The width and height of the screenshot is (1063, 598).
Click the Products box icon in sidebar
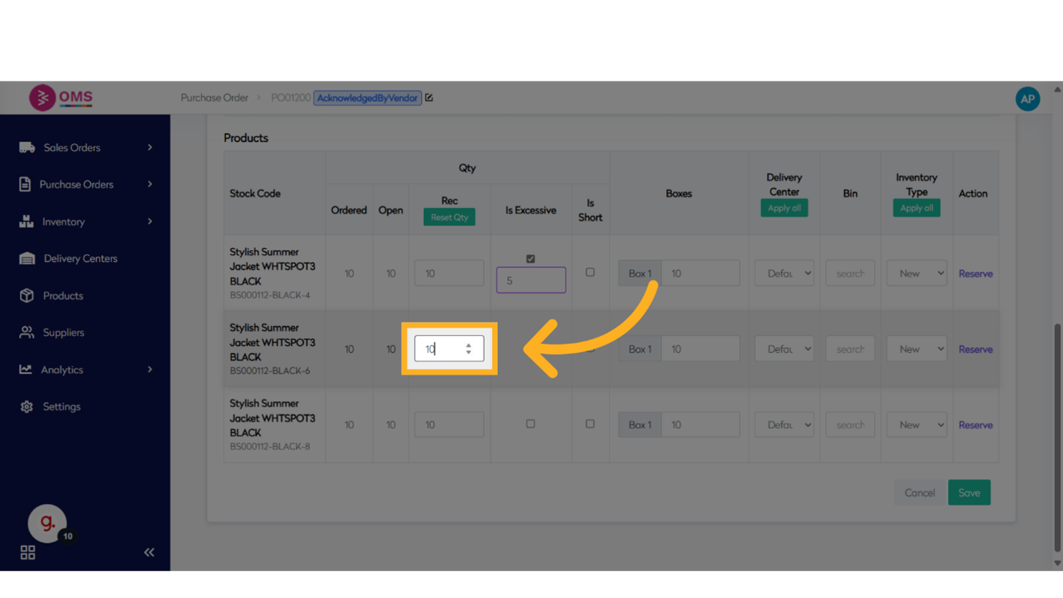click(x=27, y=296)
